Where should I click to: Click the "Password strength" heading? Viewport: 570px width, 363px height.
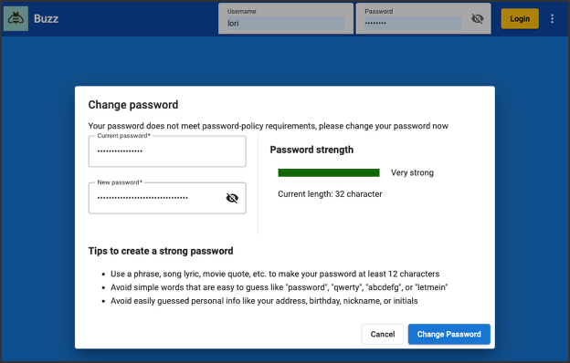pos(311,150)
